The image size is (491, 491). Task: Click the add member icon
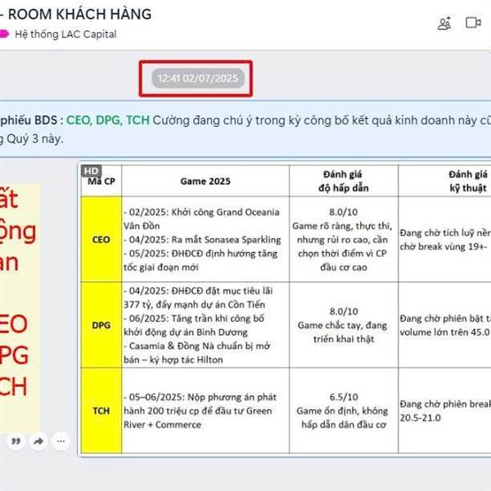[444, 23]
